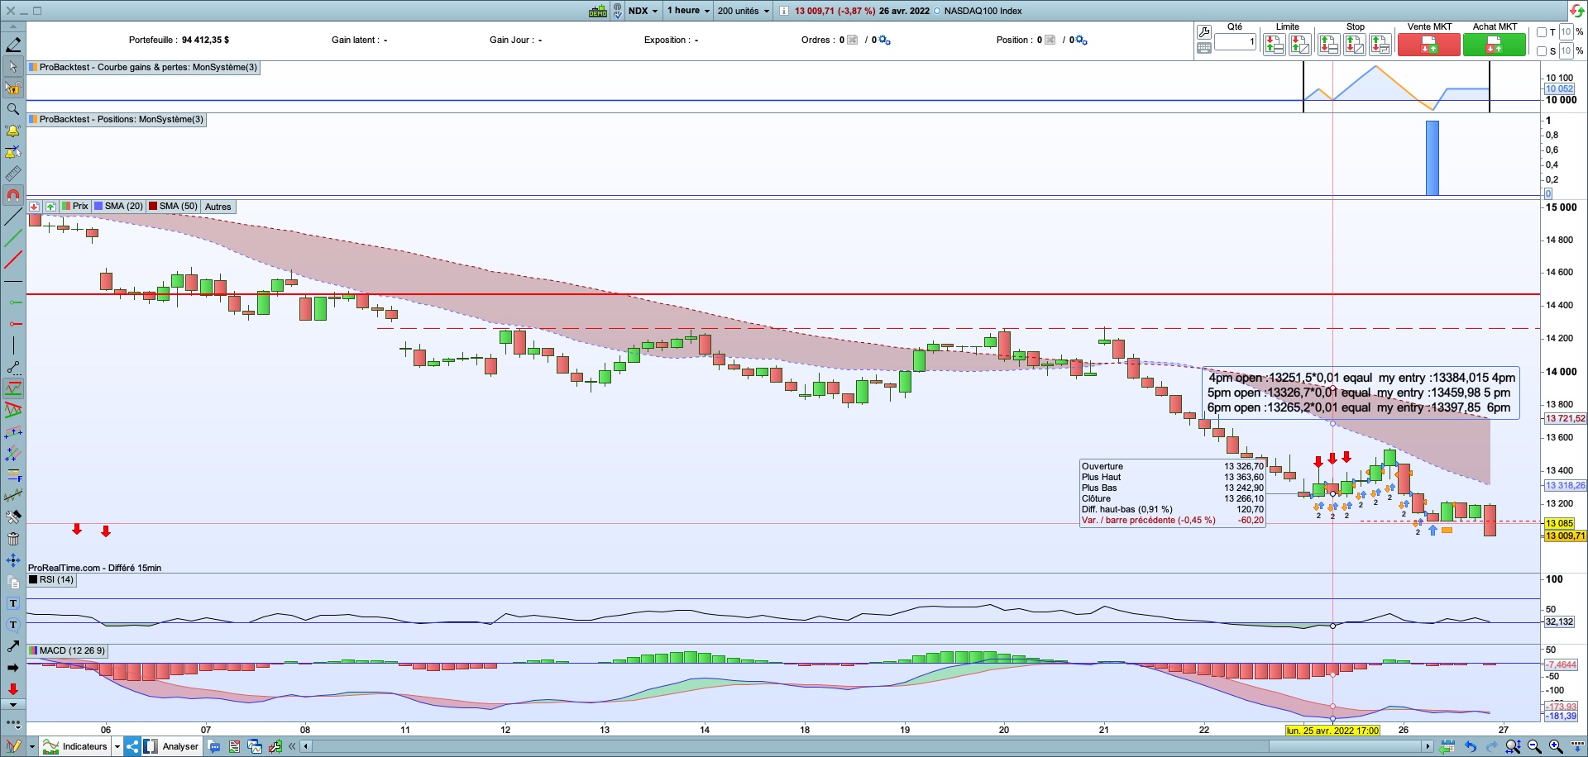Open the NDX symbol dropdown

643,11
